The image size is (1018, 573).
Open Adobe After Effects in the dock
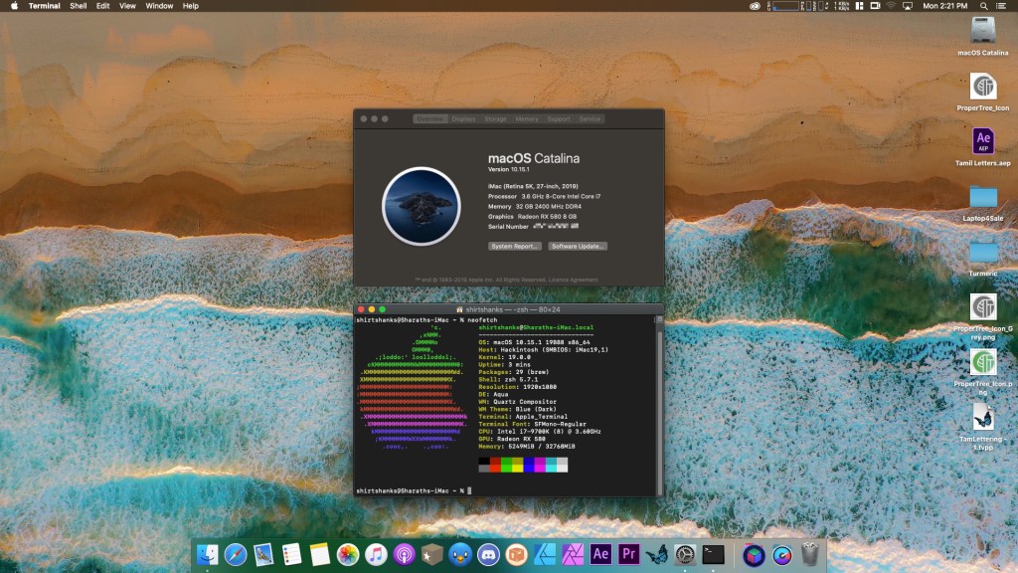[600, 555]
